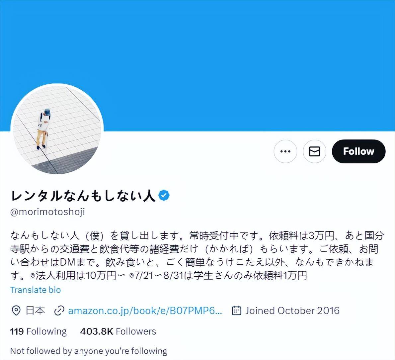This screenshot has height=360, width=395.
Task: Click the display name レンタルなんもしない人
Action: tap(83, 196)
